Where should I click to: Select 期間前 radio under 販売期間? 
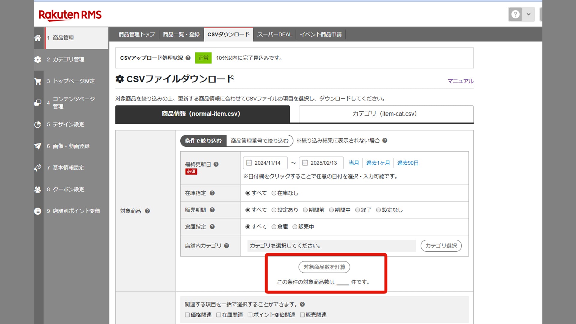pyautogui.click(x=305, y=210)
